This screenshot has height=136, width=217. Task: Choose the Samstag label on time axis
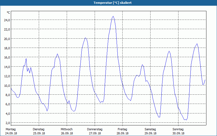tap(150, 129)
